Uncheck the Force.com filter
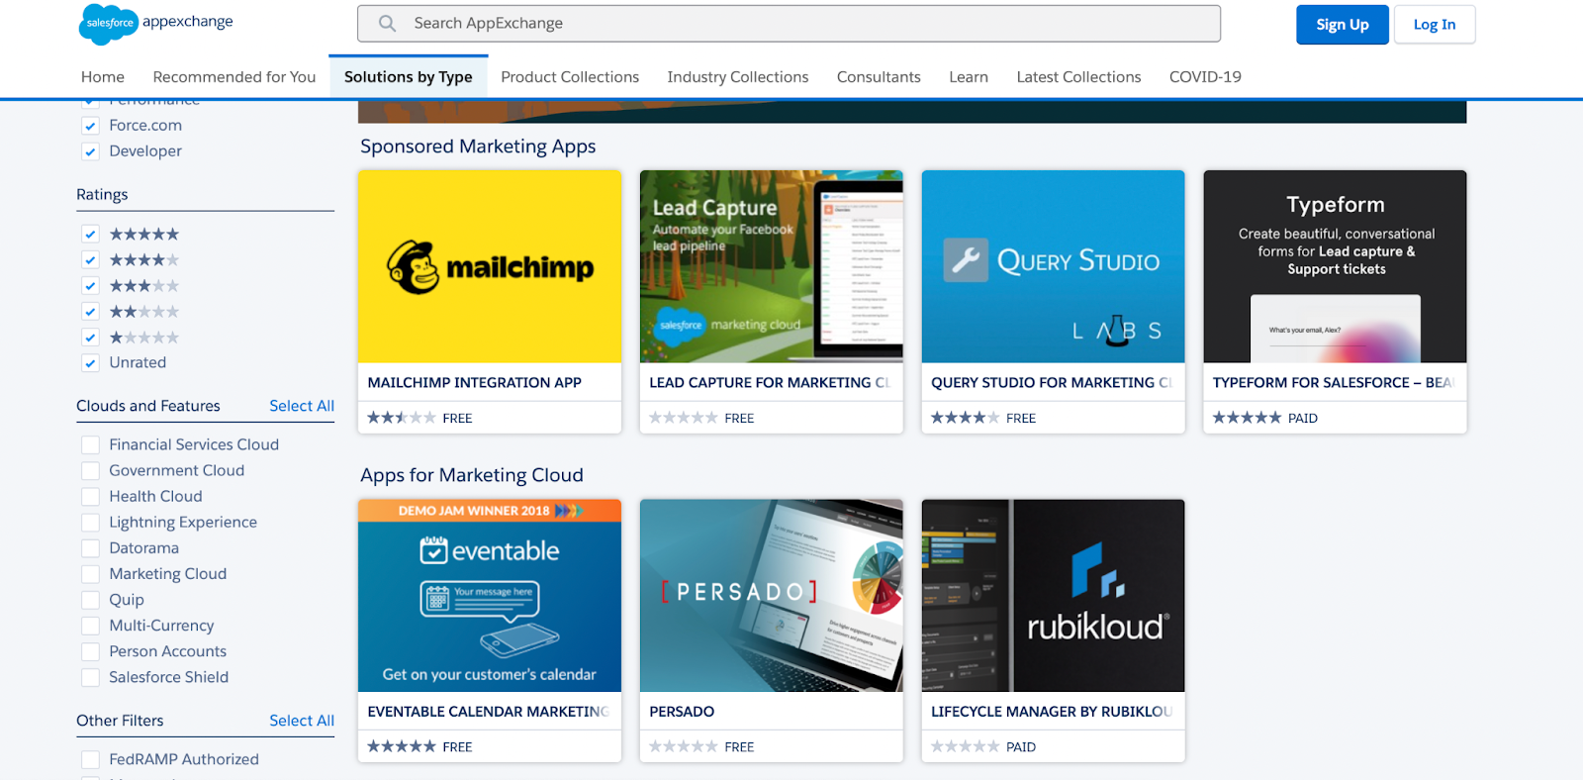 [x=90, y=126]
